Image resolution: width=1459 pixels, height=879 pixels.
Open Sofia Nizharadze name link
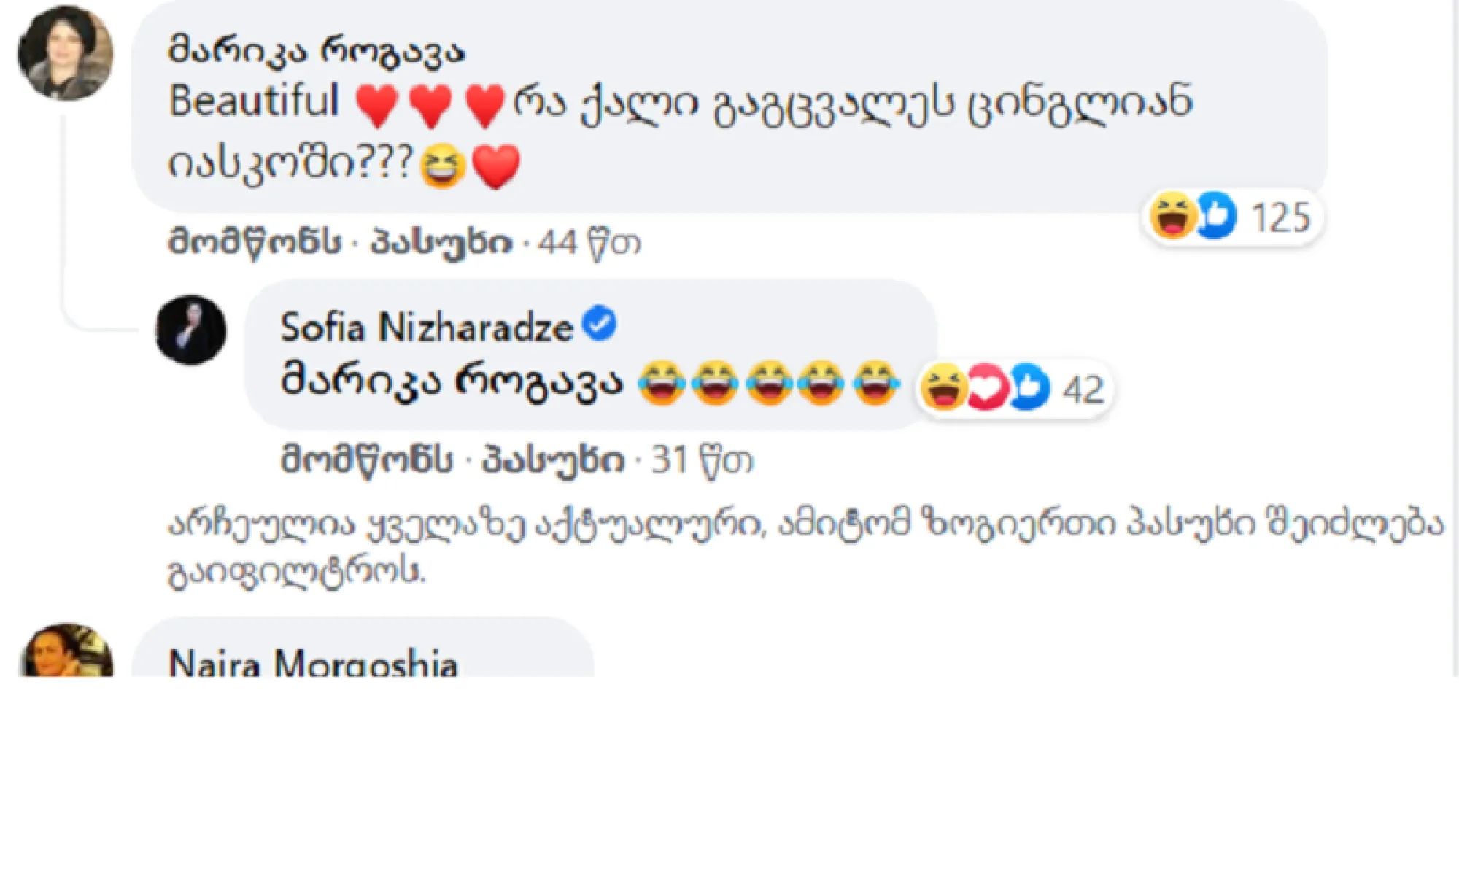click(427, 328)
